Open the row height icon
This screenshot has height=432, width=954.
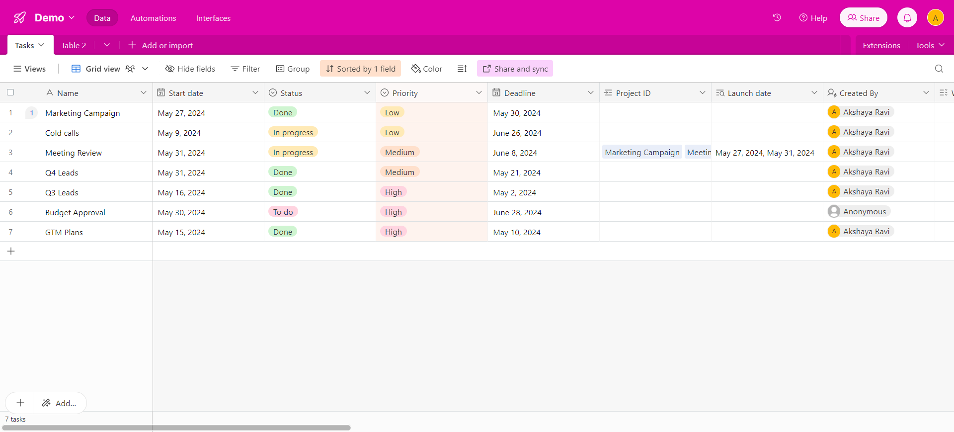pos(462,69)
